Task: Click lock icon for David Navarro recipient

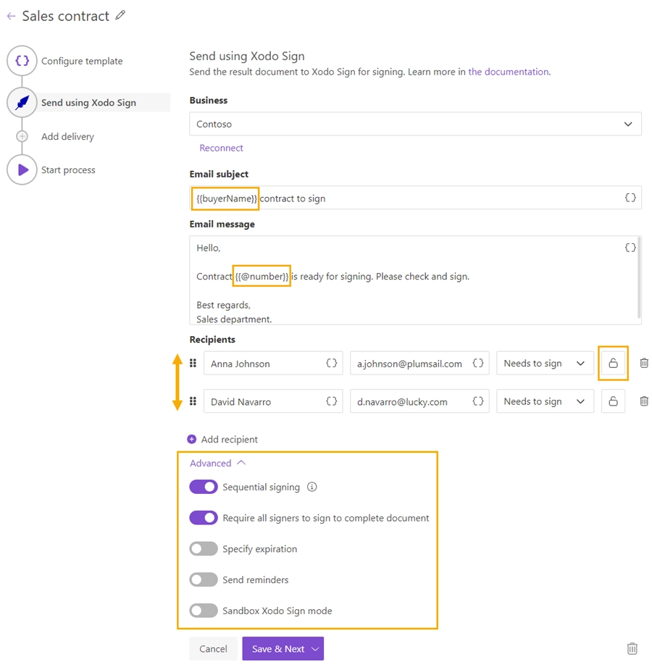Action: click(x=613, y=401)
